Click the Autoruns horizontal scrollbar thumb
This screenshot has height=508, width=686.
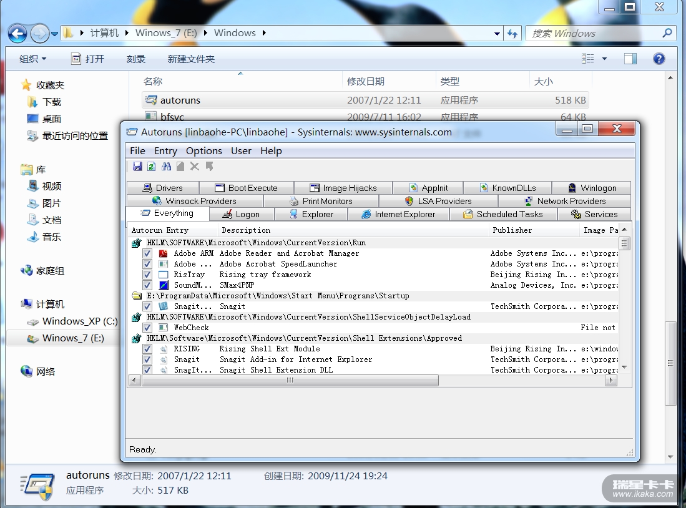(290, 381)
